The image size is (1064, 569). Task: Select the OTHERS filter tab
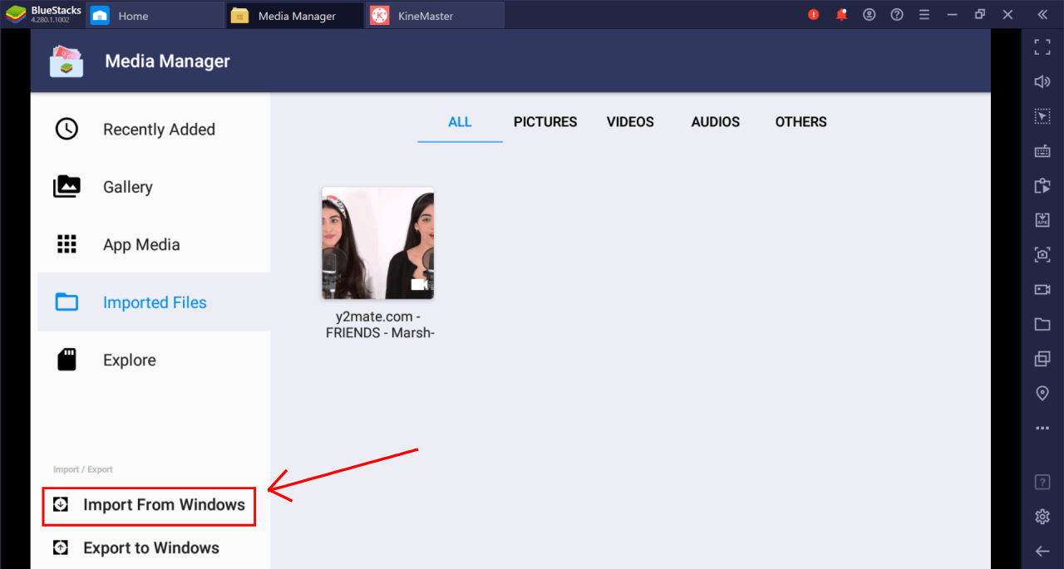tap(801, 122)
